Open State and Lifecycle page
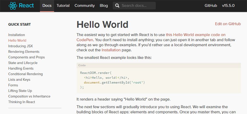Image resolution: width=247 pixels, height=114 pixels. pos(23,63)
